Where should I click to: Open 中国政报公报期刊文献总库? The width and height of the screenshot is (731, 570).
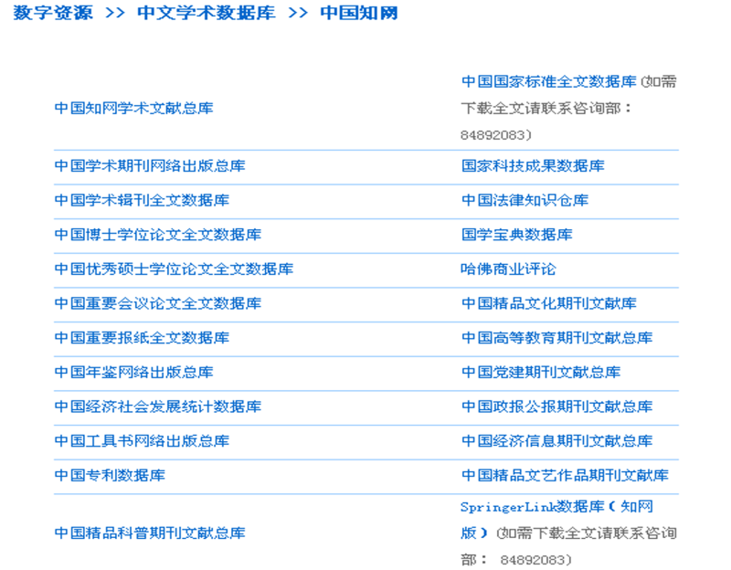(557, 406)
